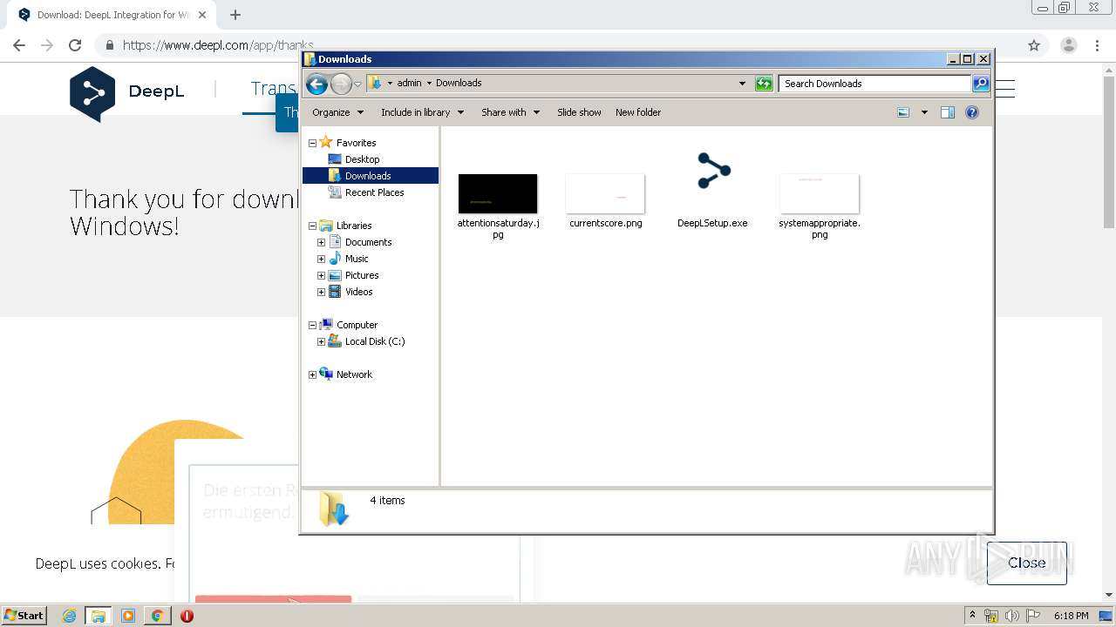Screen dimensions: 1116x627
Task: Click the Close button on cookie banner
Action: click(1027, 563)
